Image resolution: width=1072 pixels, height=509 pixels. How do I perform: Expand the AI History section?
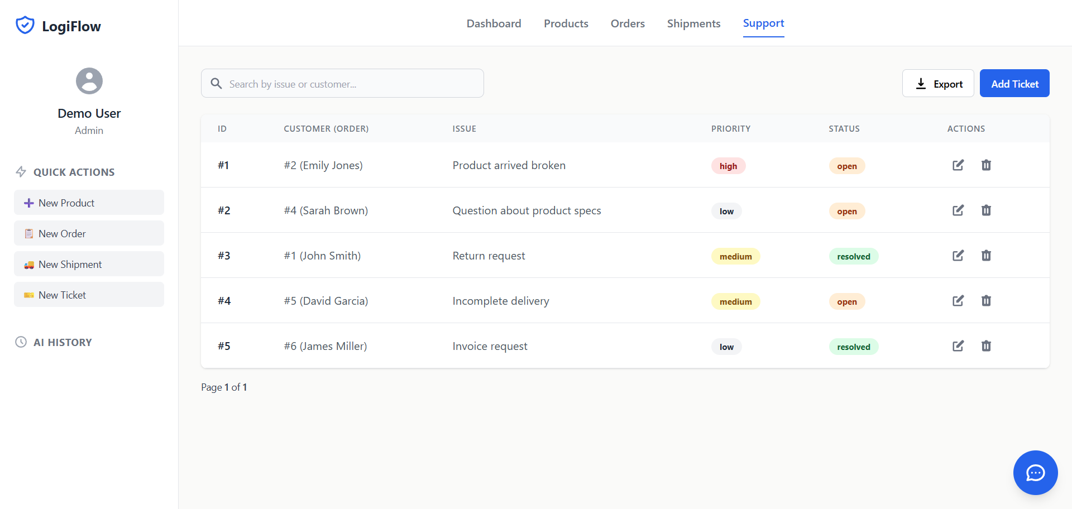tap(63, 342)
